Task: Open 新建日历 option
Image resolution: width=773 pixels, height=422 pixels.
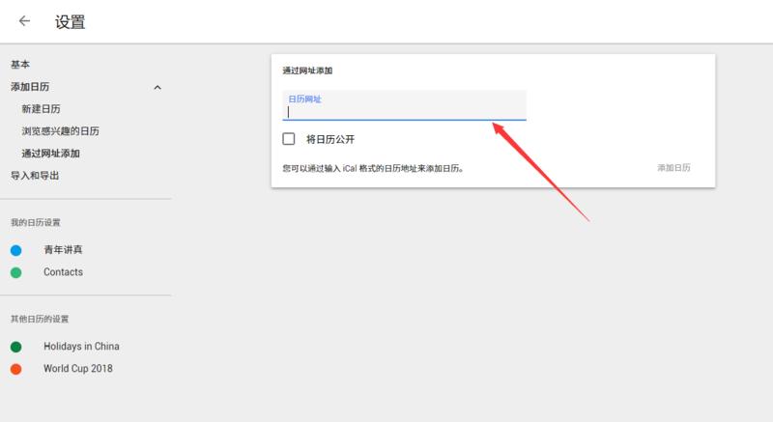Action: pos(41,109)
